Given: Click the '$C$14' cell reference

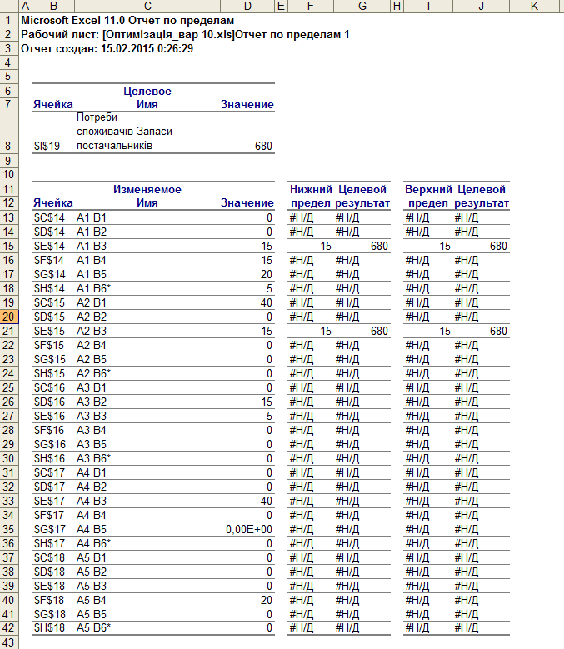Looking at the screenshot, I should tap(49, 217).
